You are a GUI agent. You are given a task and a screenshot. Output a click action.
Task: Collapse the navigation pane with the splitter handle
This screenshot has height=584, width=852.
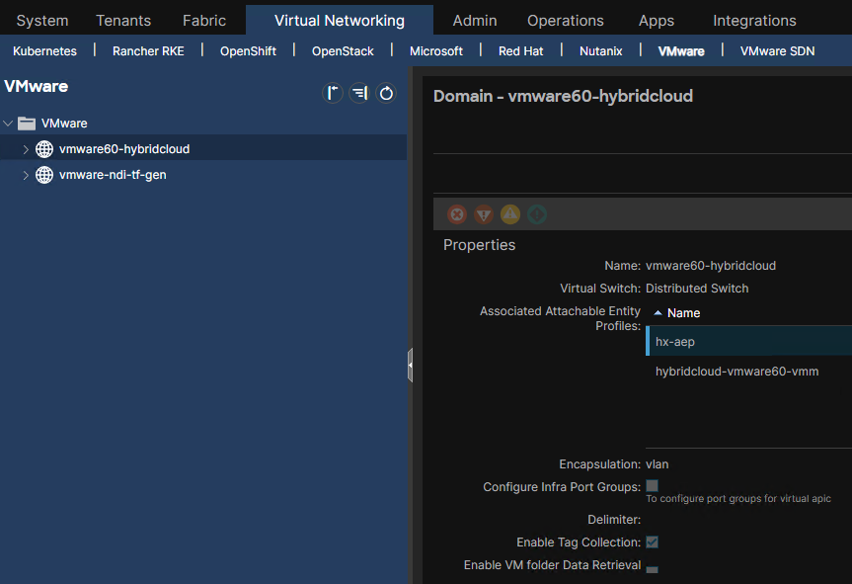click(x=411, y=365)
